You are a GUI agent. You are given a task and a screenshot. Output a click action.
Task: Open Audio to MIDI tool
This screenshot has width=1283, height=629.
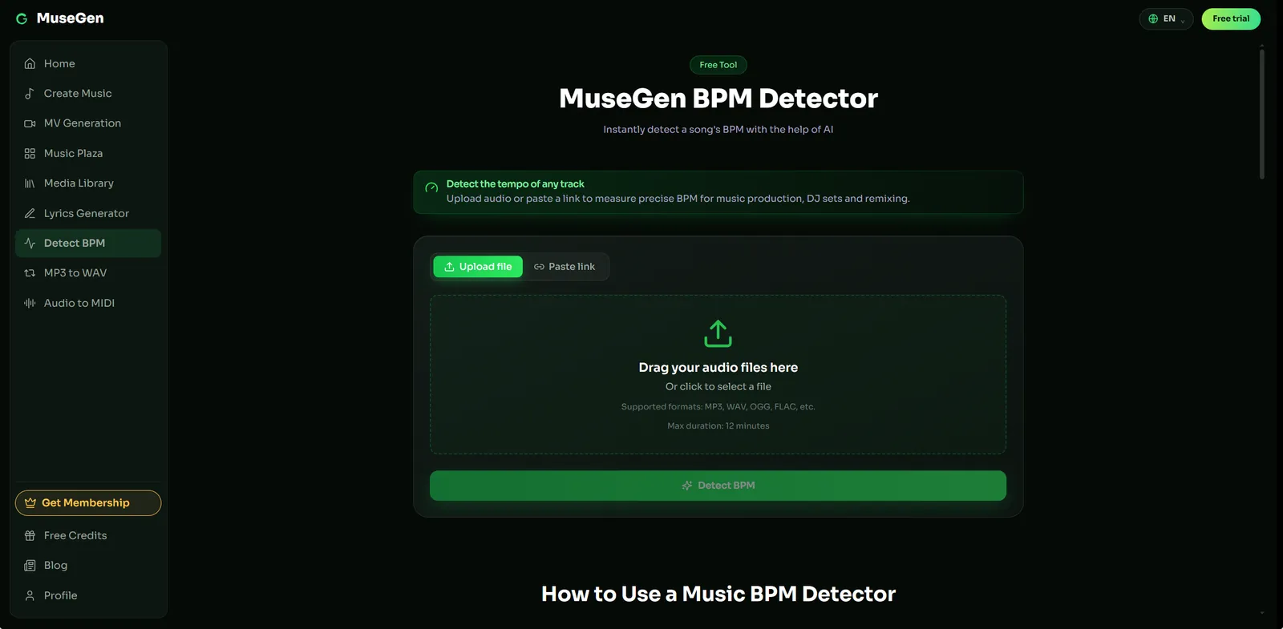tap(88, 303)
